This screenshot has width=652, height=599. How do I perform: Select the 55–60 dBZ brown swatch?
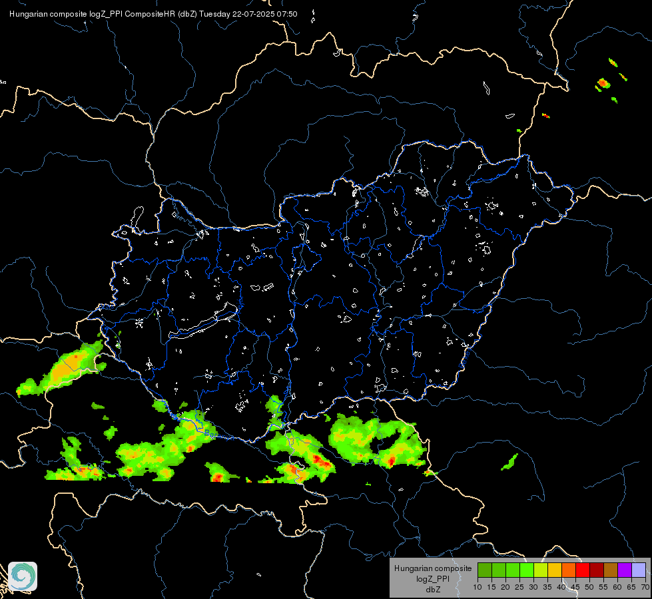[611, 570]
